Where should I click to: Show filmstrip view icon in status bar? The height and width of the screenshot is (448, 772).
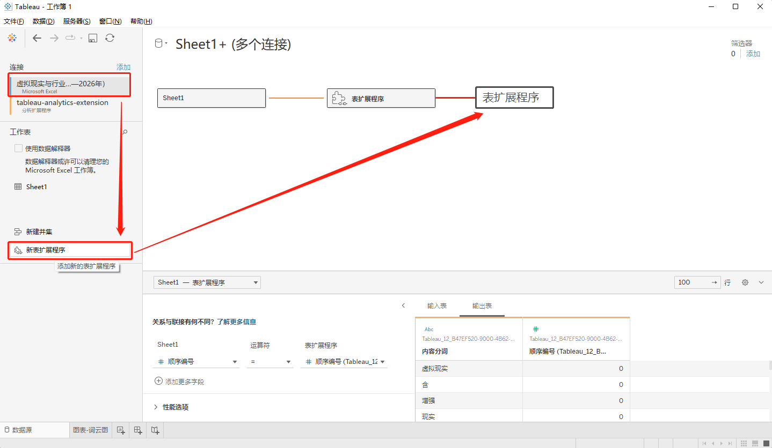coord(754,443)
